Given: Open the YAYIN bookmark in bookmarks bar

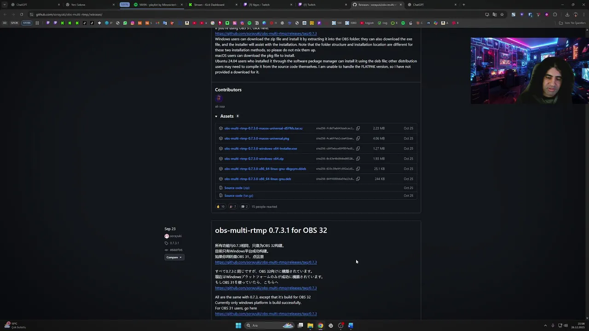Looking at the screenshot, I should [27, 23].
